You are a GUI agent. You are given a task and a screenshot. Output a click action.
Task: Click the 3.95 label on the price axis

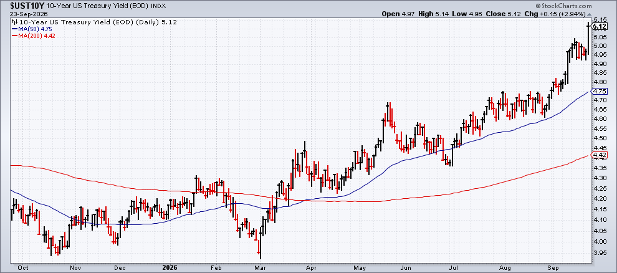point(600,253)
